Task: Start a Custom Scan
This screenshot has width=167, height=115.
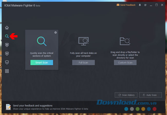Action: pos(125,63)
